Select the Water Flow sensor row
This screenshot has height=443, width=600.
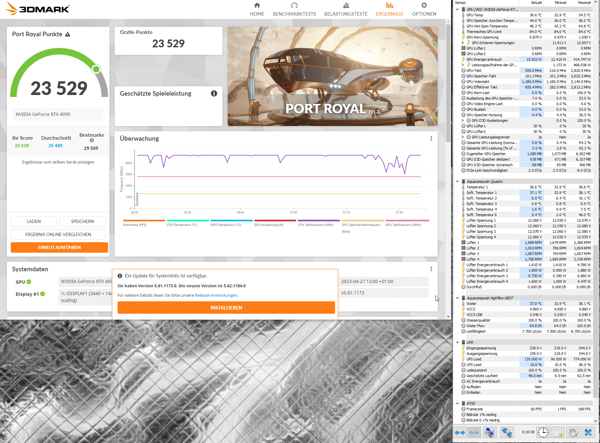click(x=523, y=326)
